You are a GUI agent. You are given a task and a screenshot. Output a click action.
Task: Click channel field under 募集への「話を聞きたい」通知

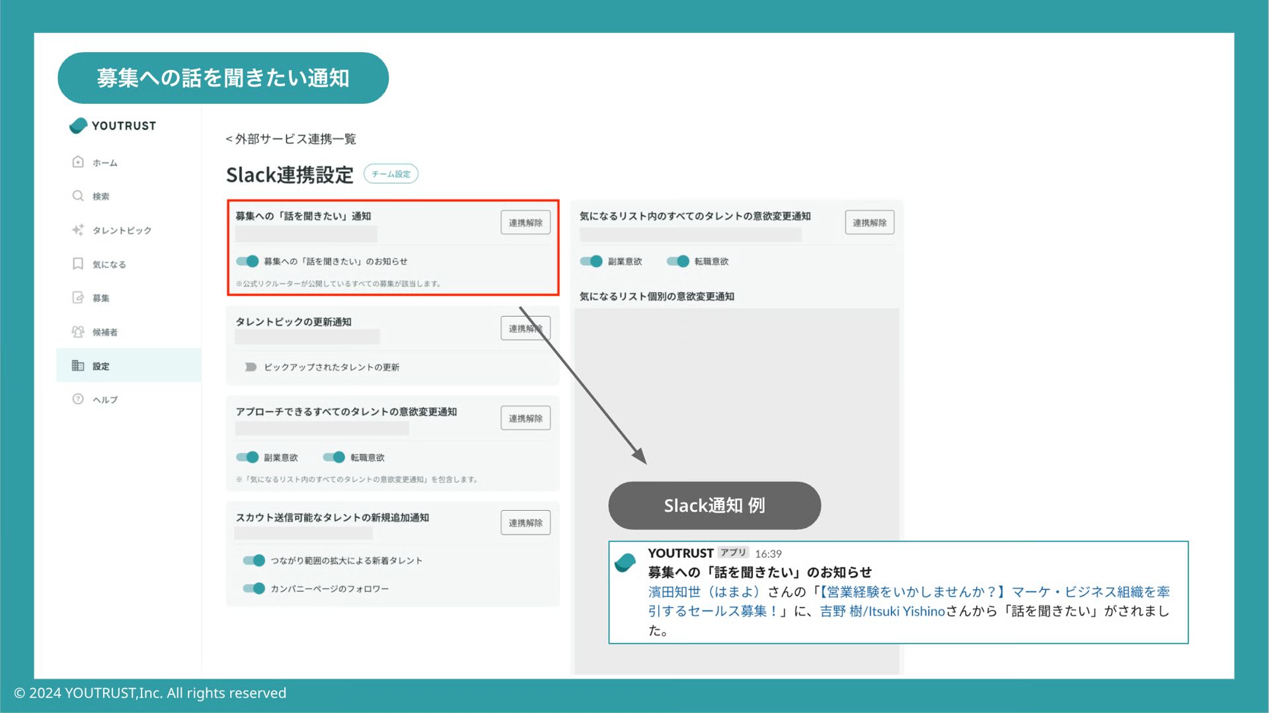point(306,234)
